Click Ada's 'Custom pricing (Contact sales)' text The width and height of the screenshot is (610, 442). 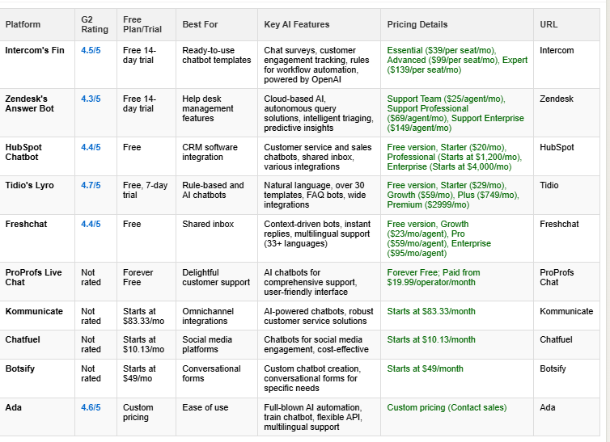point(447,407)
